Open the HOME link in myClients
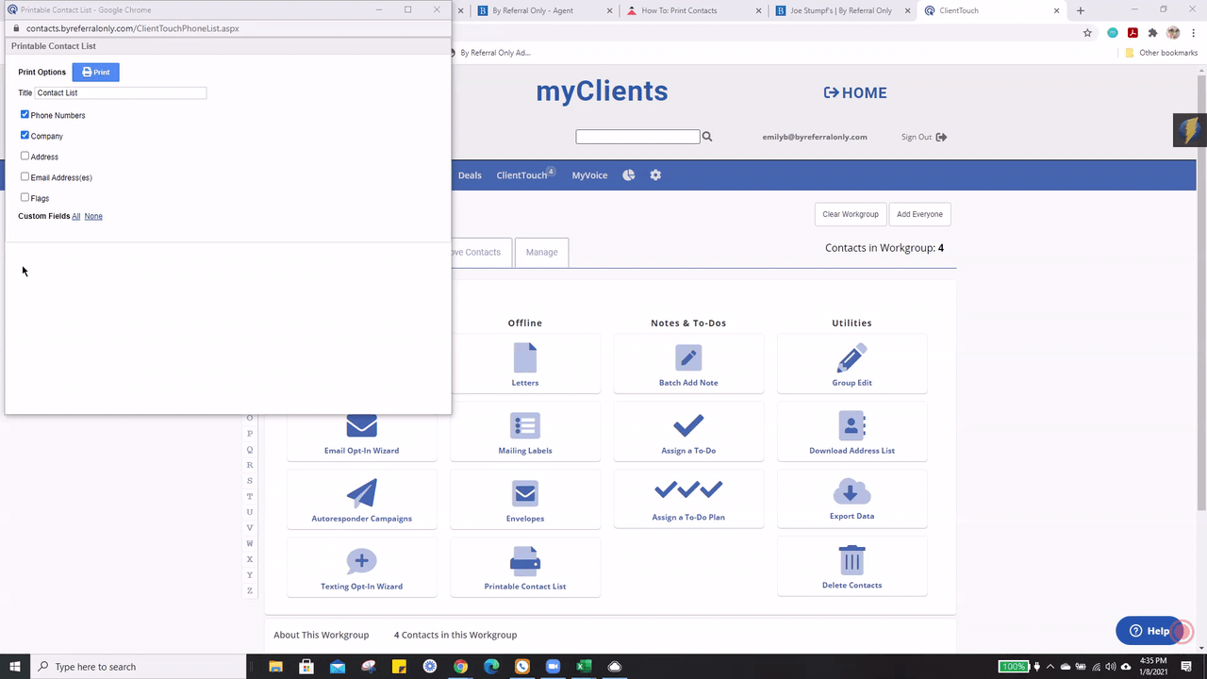This screenshot has width=1207, height=679. coord(855,92)
